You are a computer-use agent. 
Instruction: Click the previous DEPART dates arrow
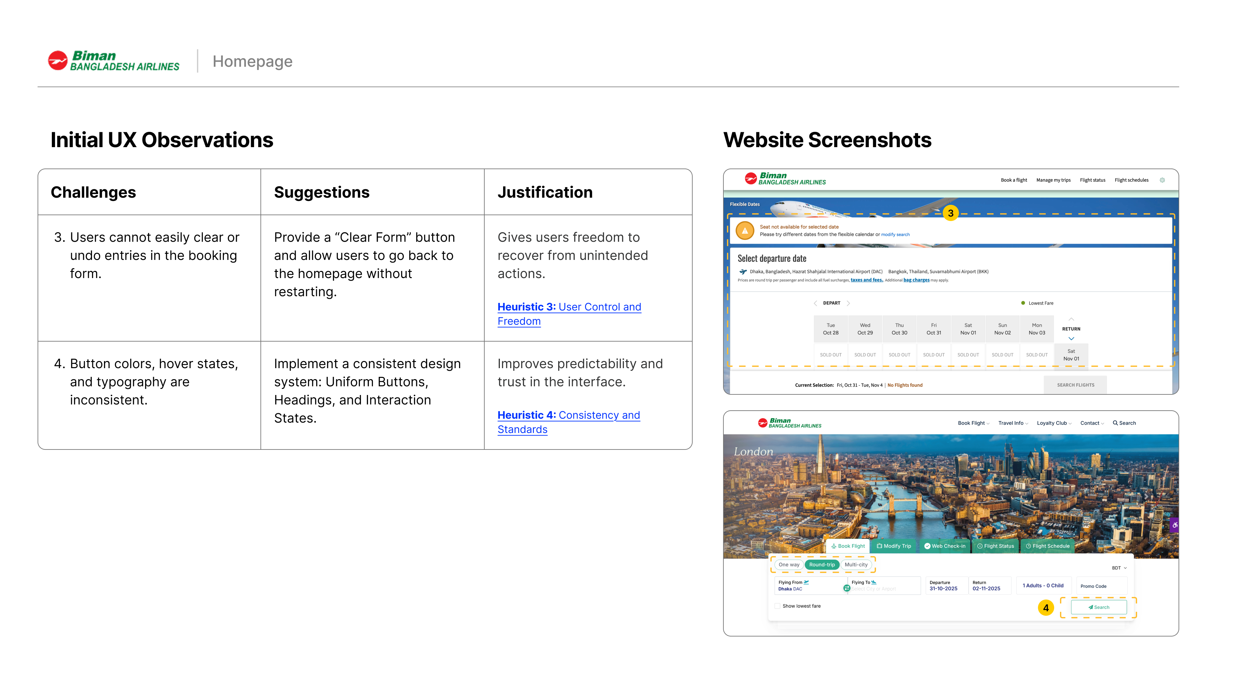[815, 303]
